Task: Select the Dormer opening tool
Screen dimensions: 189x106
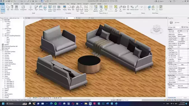Action: coord(136,8)
